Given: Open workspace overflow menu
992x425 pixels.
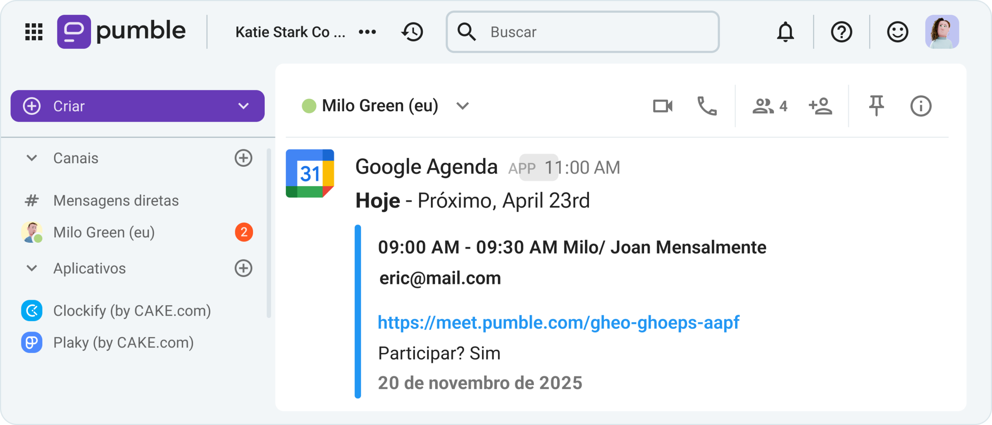Looking at the screenshot, I should point(367,32).
